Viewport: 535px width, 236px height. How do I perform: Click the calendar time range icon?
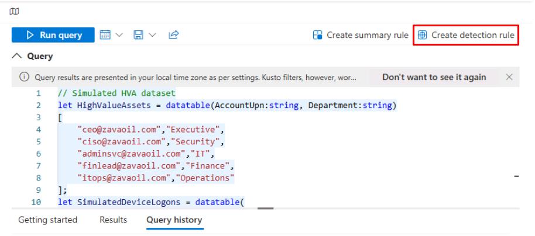coord(105,35)
